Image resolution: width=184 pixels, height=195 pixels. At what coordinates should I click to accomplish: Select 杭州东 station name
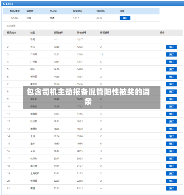pyautogui.click(x=34, y=158)
